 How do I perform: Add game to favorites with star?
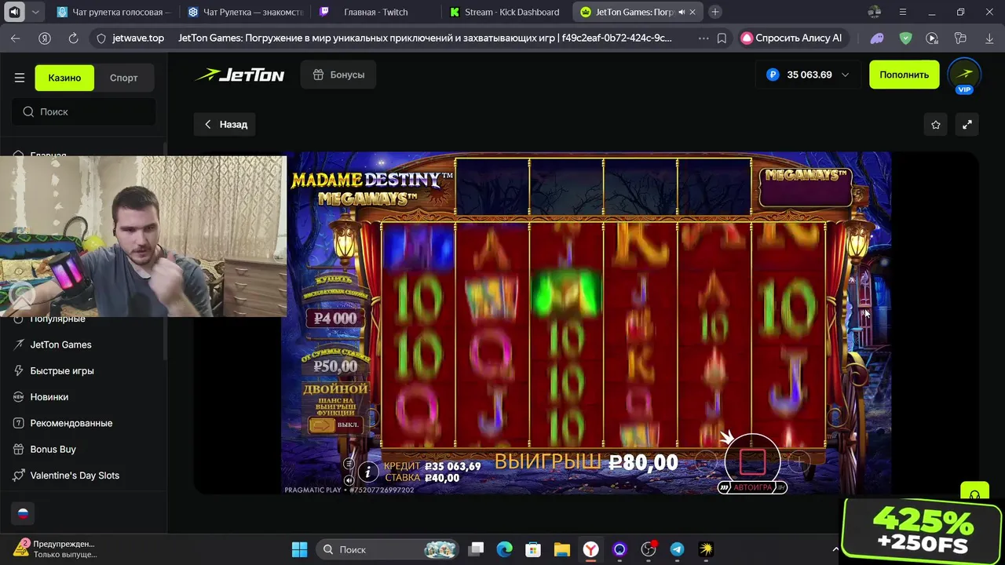pos(936,124)
